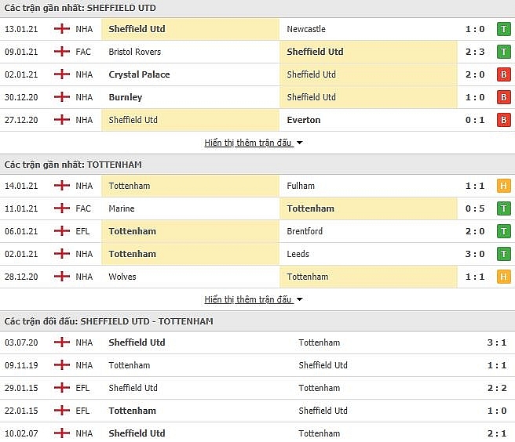
Task: Click the Everton team name
Action: [304, 120]
